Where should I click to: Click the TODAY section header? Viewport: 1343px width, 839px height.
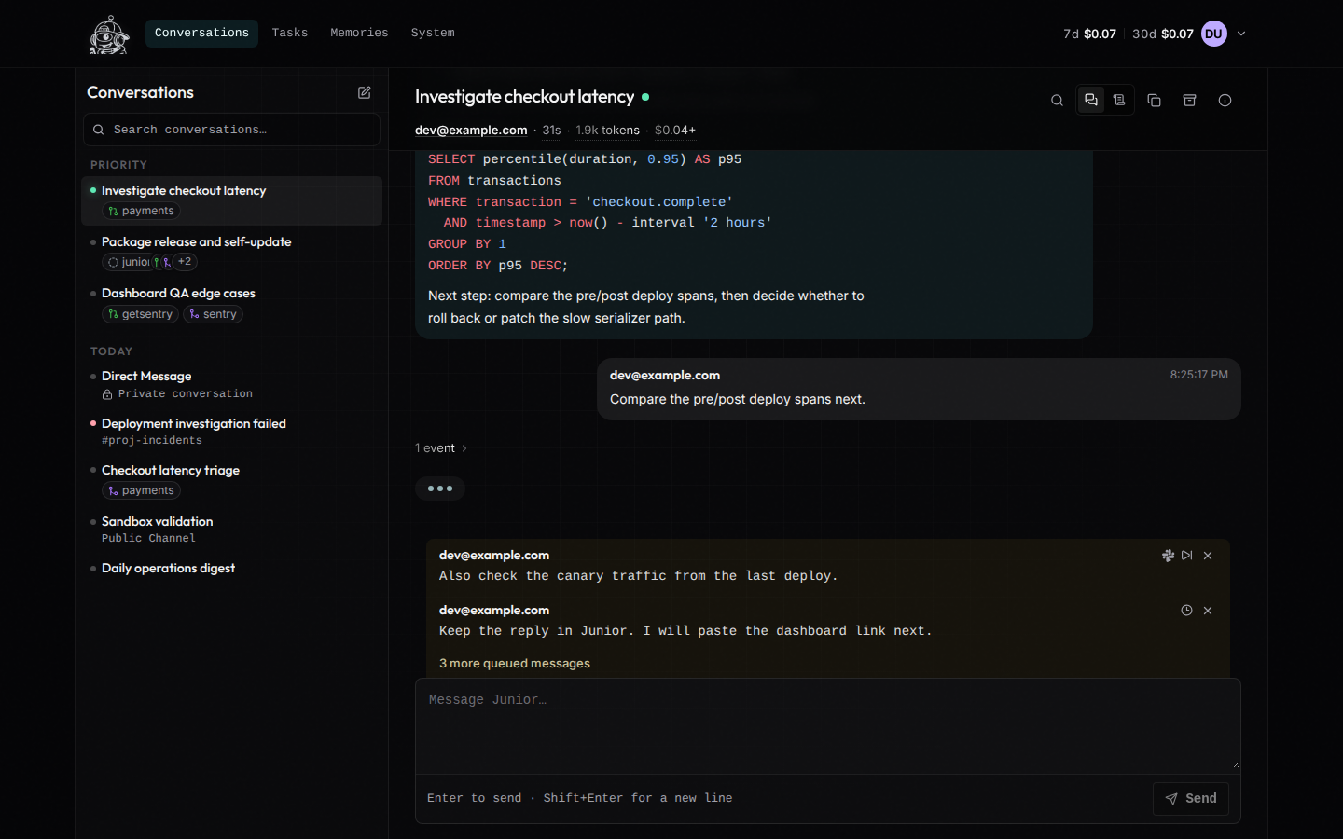111,351
